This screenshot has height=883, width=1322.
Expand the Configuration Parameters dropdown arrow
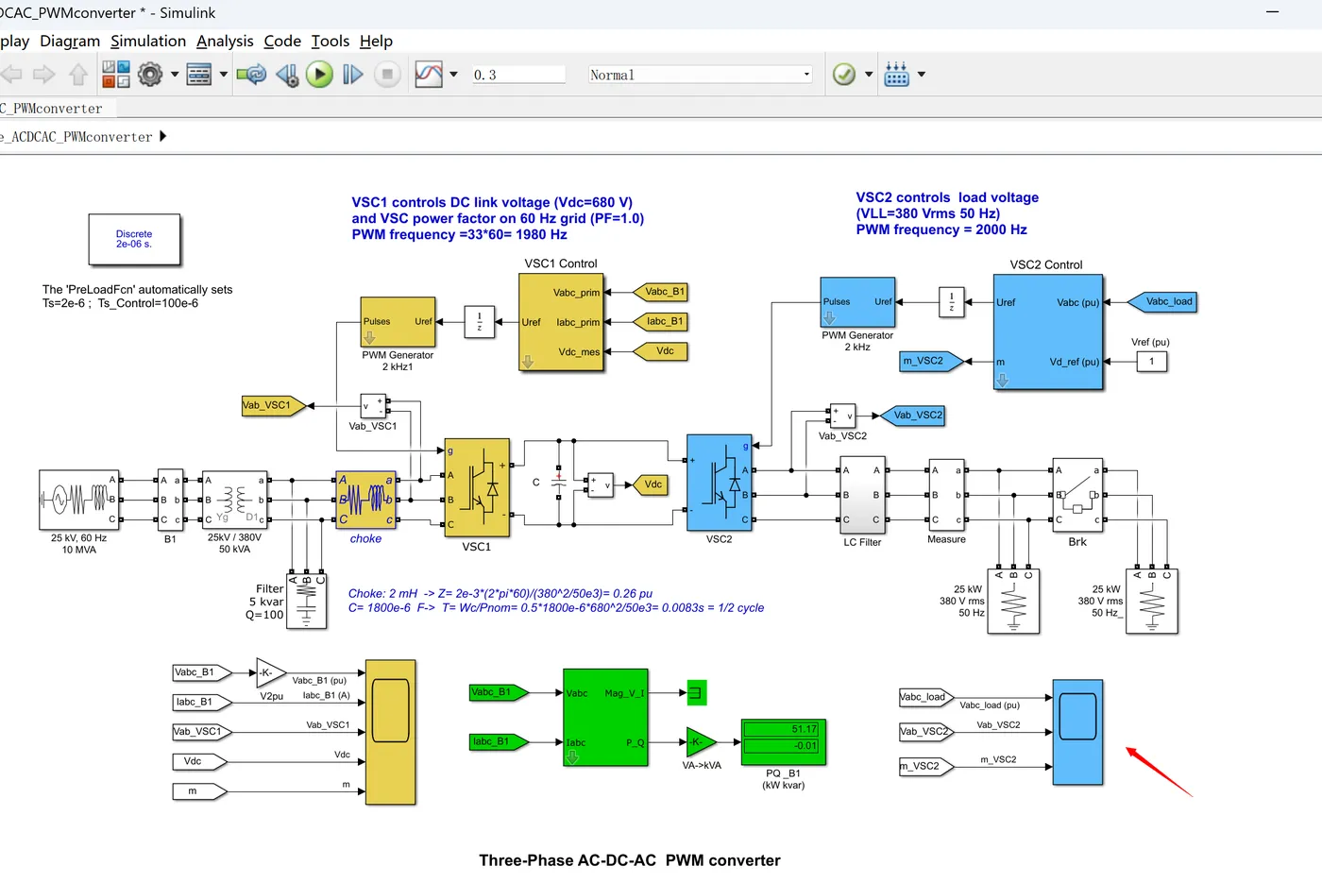click(x=175, y=75)
